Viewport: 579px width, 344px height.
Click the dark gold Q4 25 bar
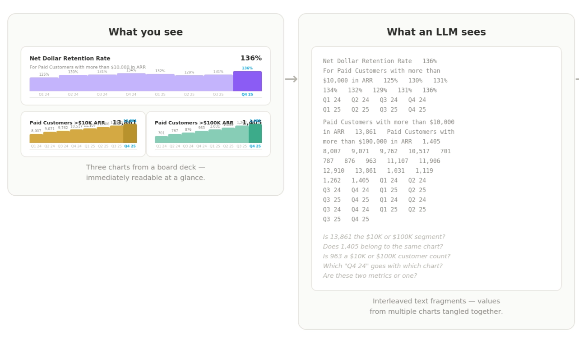coord(130,133)
